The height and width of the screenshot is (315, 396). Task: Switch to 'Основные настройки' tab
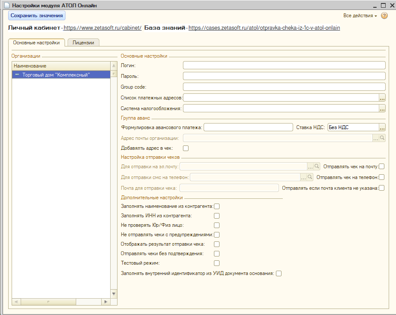[36, 43]
